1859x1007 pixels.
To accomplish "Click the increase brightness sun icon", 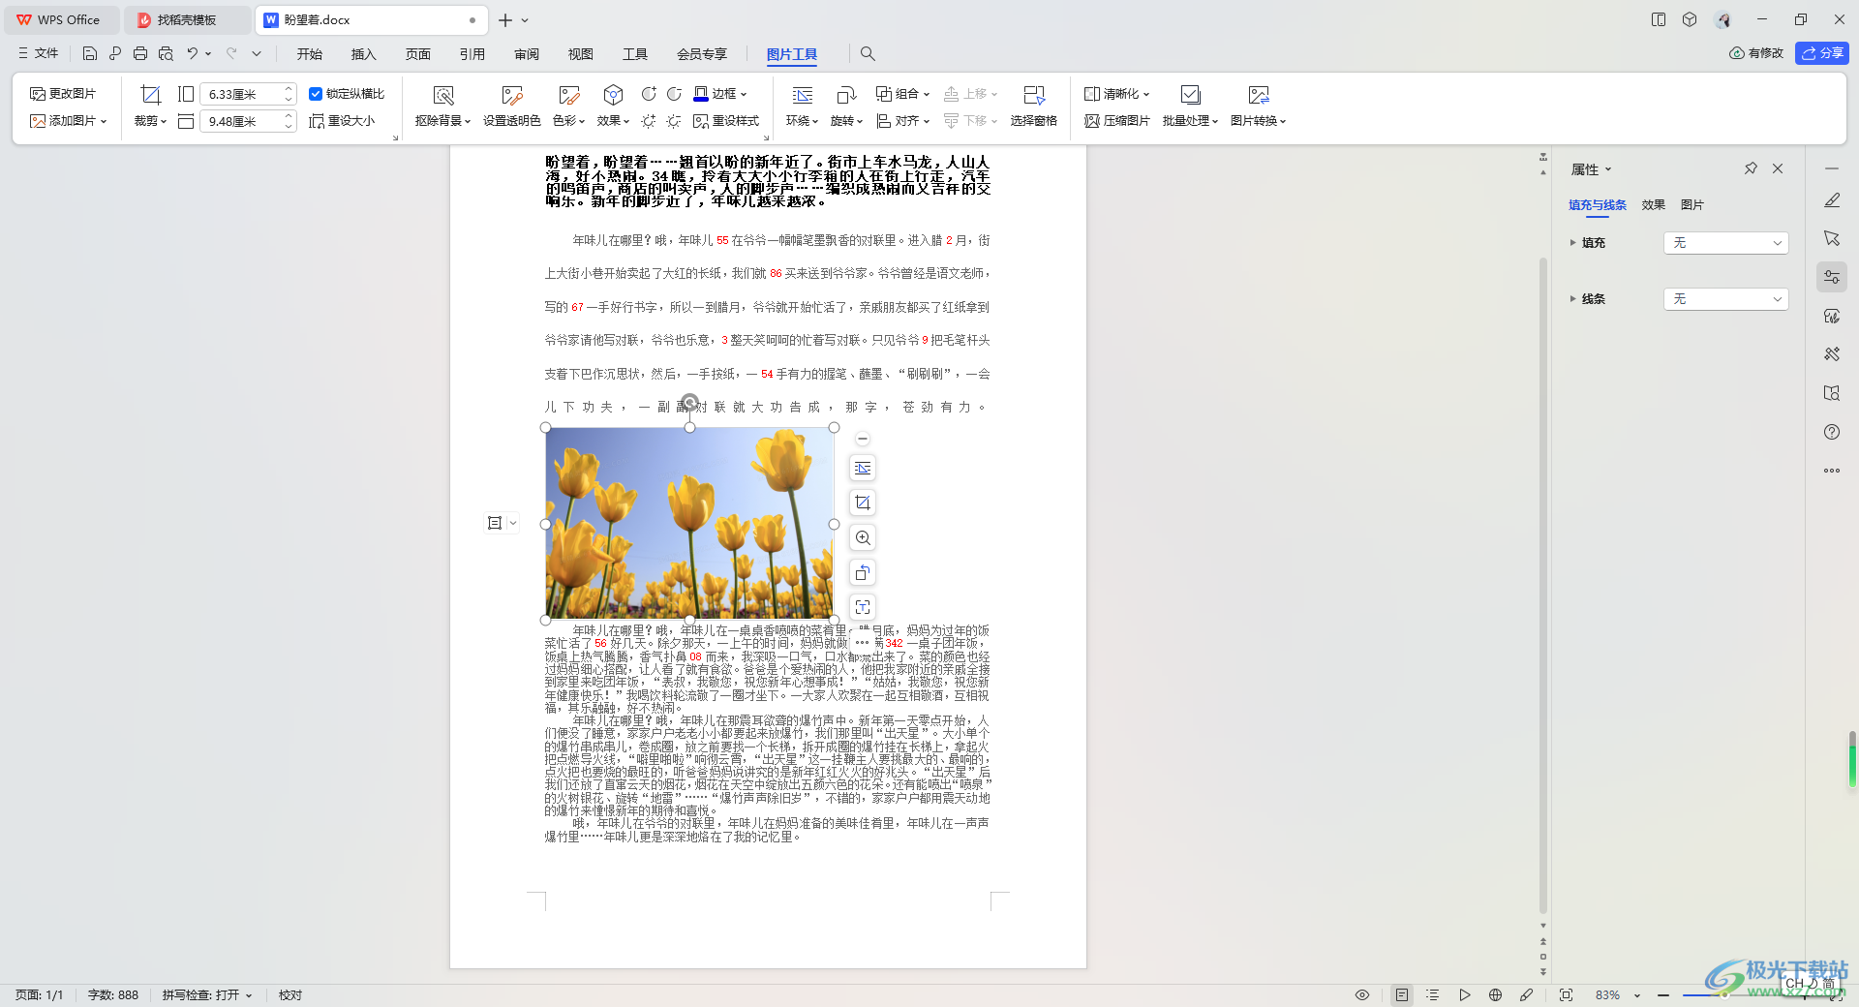I will tap(649, 121).
